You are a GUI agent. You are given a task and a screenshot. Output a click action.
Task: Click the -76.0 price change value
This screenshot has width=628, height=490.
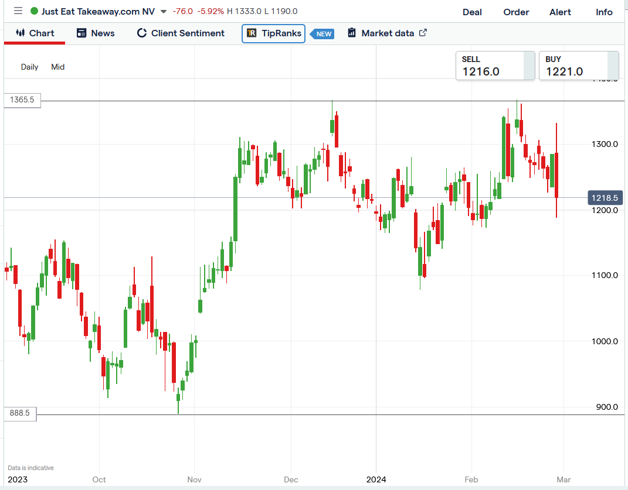coord(182,11)
